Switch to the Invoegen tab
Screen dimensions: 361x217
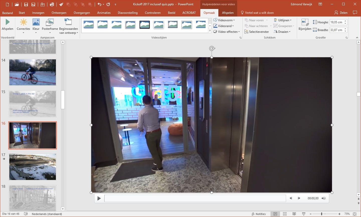click(x=38, y=13)
